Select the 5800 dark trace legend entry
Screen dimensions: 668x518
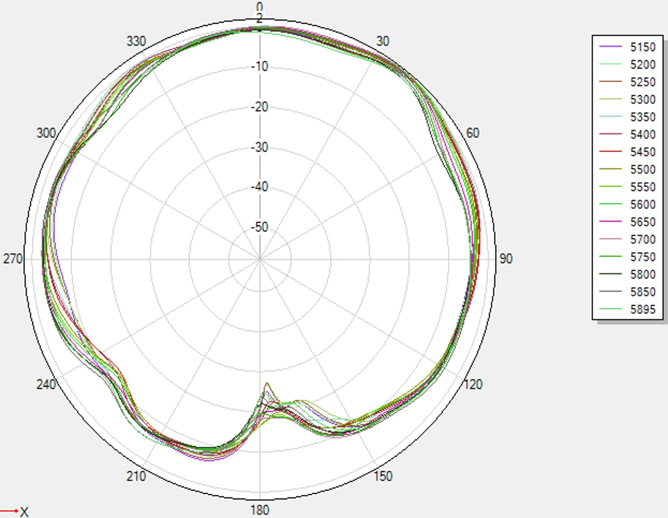tap(627, 274)
